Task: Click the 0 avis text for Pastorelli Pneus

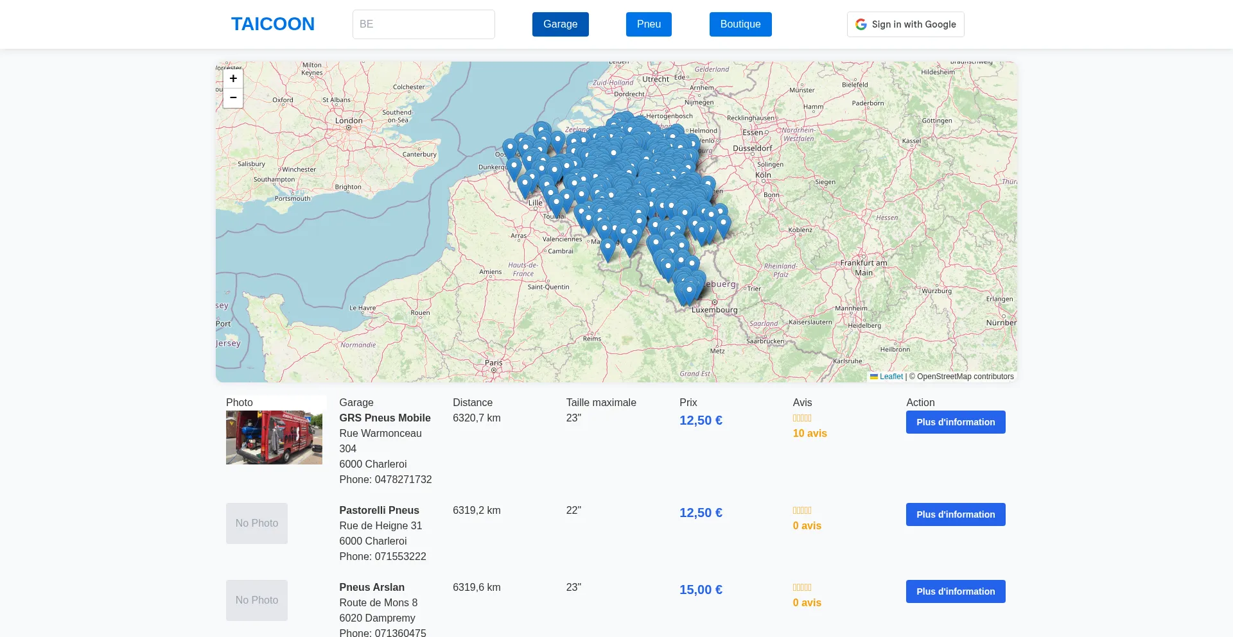Action: [807, 526]
